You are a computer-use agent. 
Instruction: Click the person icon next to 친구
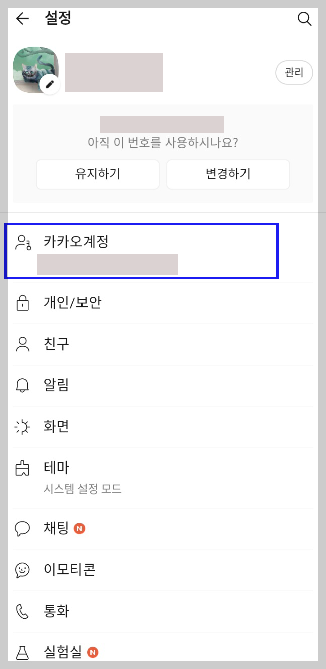[x=22, y=344]
